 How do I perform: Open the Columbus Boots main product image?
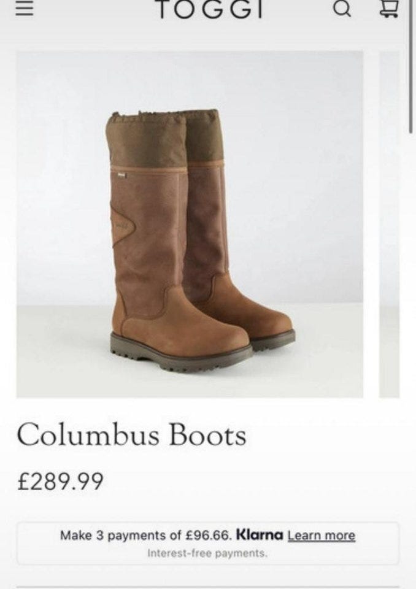(190, 224)
